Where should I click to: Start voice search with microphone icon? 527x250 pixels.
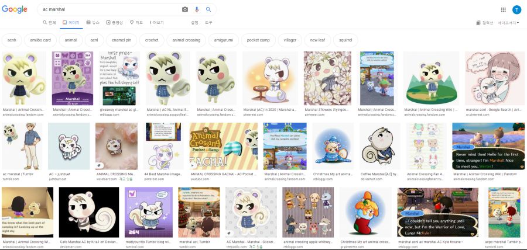pos(197,9)
